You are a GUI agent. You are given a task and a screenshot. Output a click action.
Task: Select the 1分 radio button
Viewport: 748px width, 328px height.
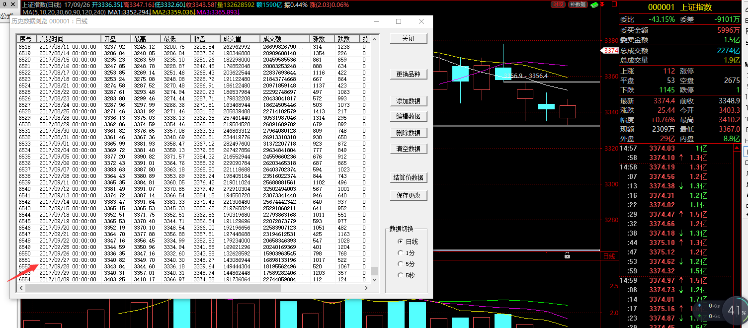pos(406,252)
